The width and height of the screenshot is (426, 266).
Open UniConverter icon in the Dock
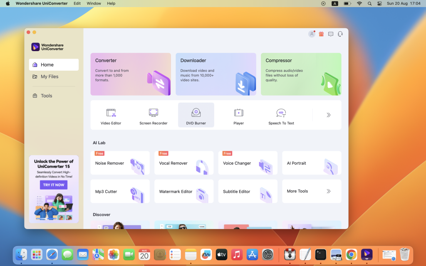tap(367, 255)
